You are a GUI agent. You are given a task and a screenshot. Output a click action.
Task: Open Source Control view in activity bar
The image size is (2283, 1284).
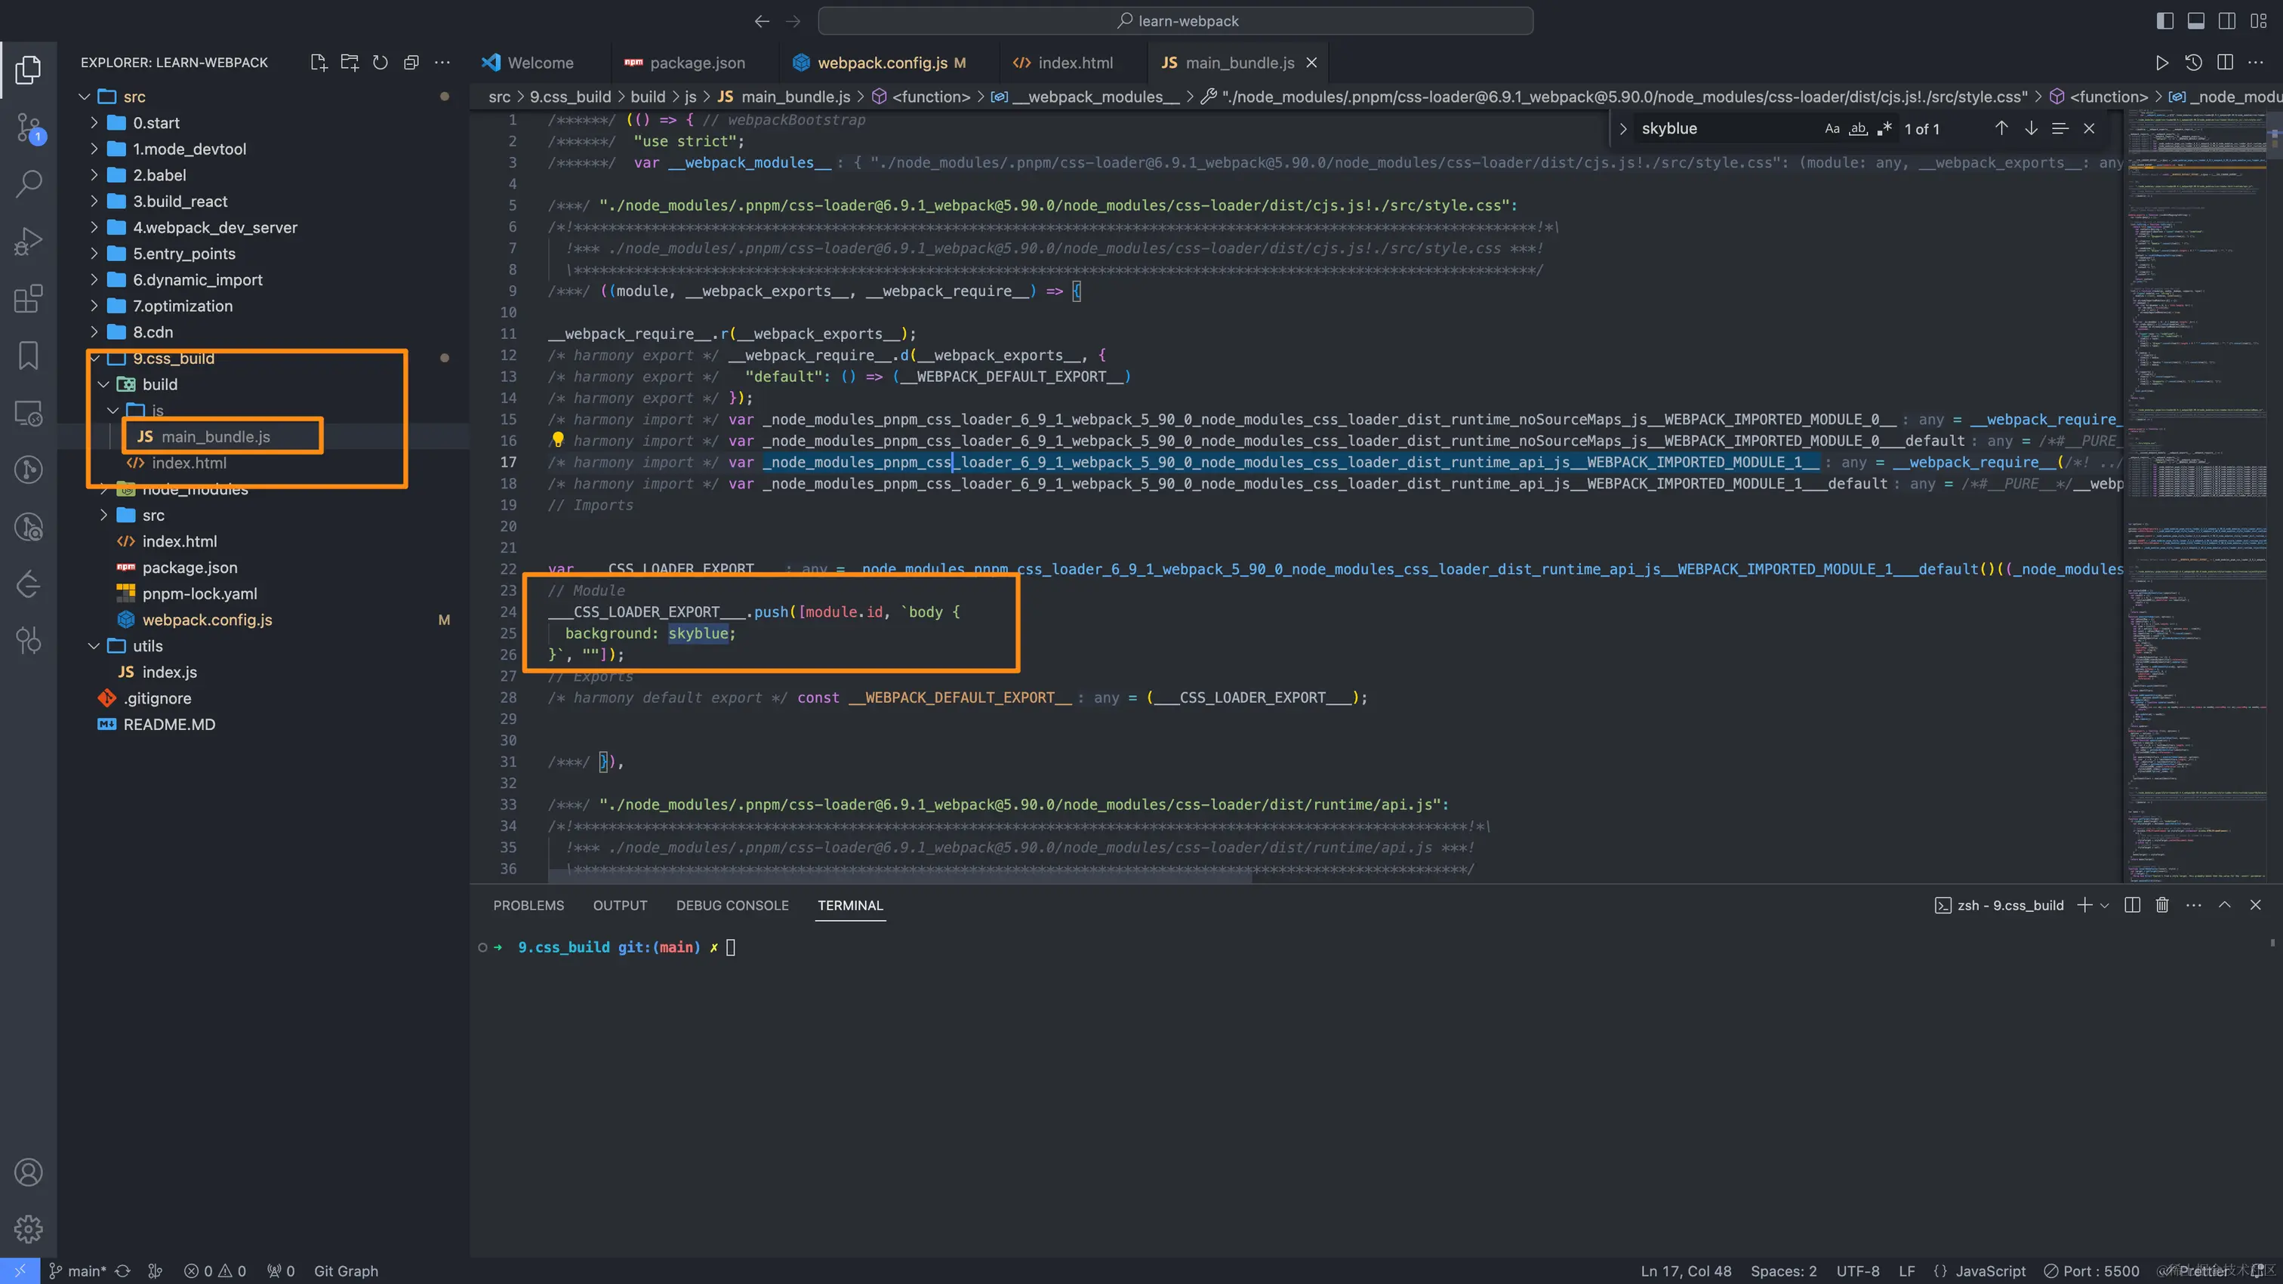29,127
